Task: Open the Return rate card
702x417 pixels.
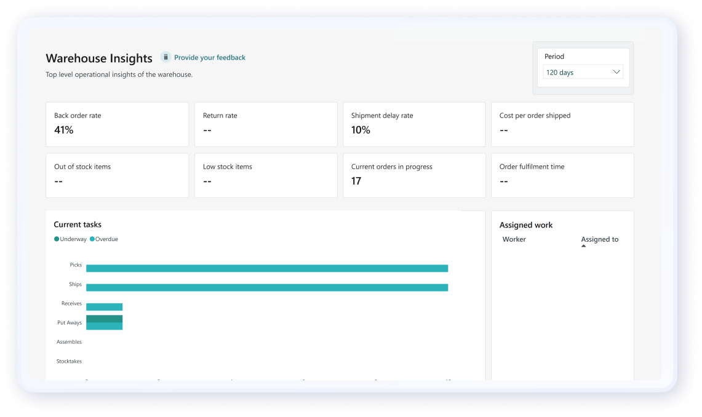Action: [x=266, y=124]
